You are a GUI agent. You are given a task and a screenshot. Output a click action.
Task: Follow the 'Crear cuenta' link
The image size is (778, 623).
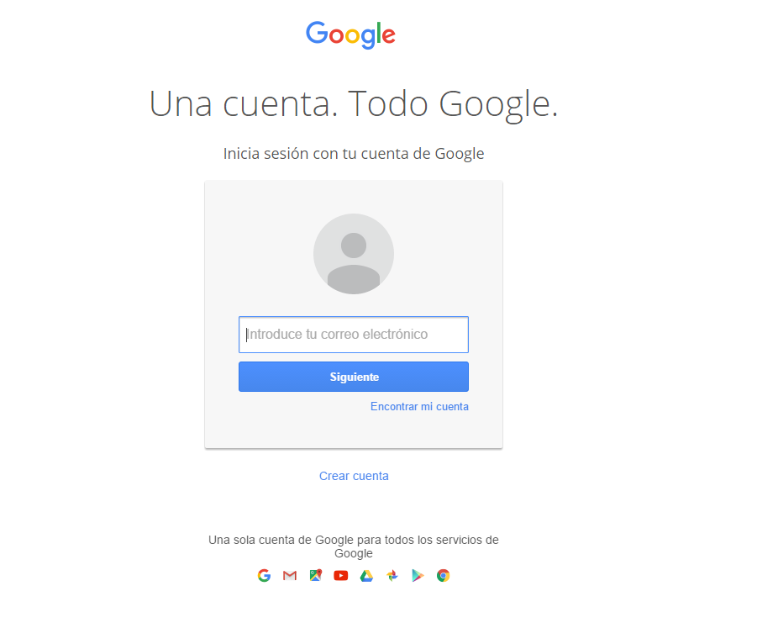[354, 476]
